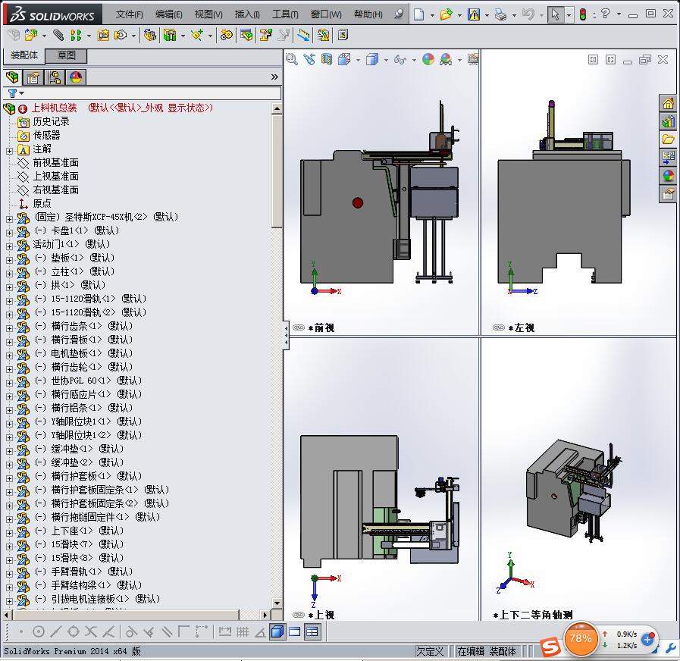Open the 帮助(H) menu
This screenshot has height=661, width=680.
368,14
